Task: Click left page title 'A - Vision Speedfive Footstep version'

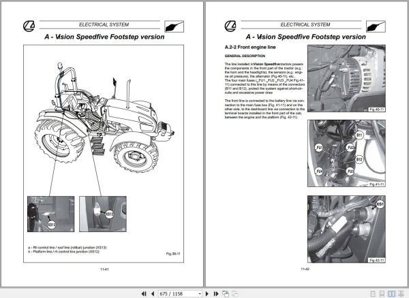Action: [x=104, y=37]
